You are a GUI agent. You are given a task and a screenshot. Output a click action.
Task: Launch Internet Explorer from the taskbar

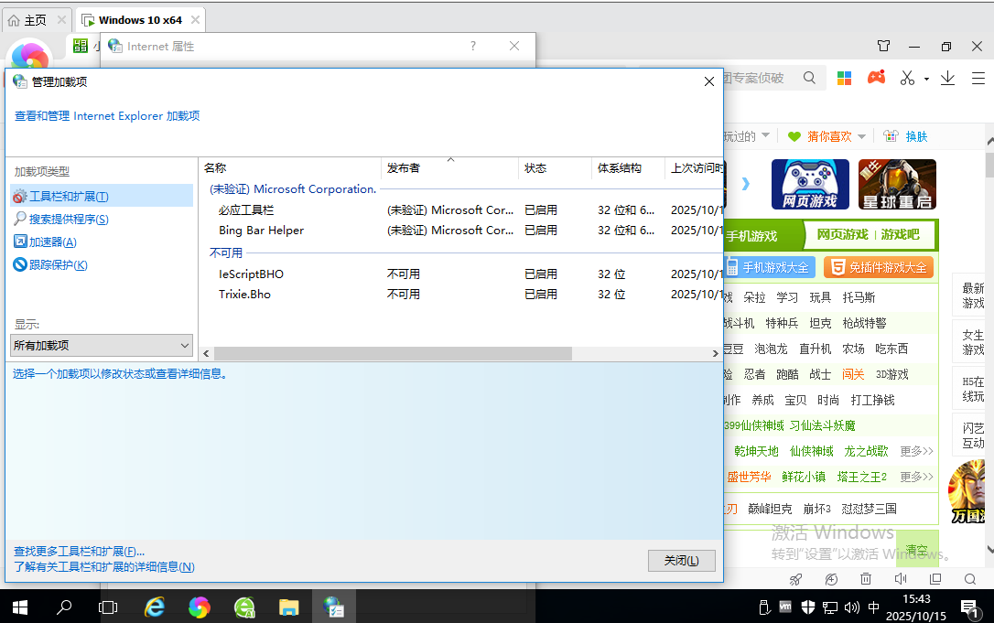(x=156, y=607)
